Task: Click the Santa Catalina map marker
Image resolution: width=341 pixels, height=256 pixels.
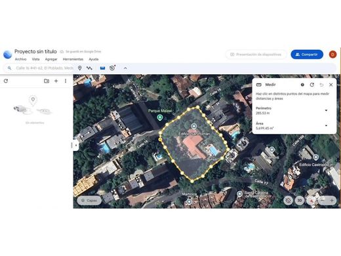Action: coord(240,194)
